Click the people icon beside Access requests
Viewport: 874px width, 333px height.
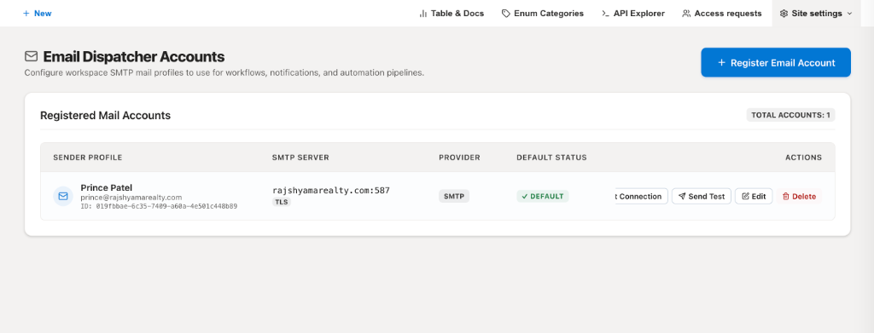coord(686,14)
